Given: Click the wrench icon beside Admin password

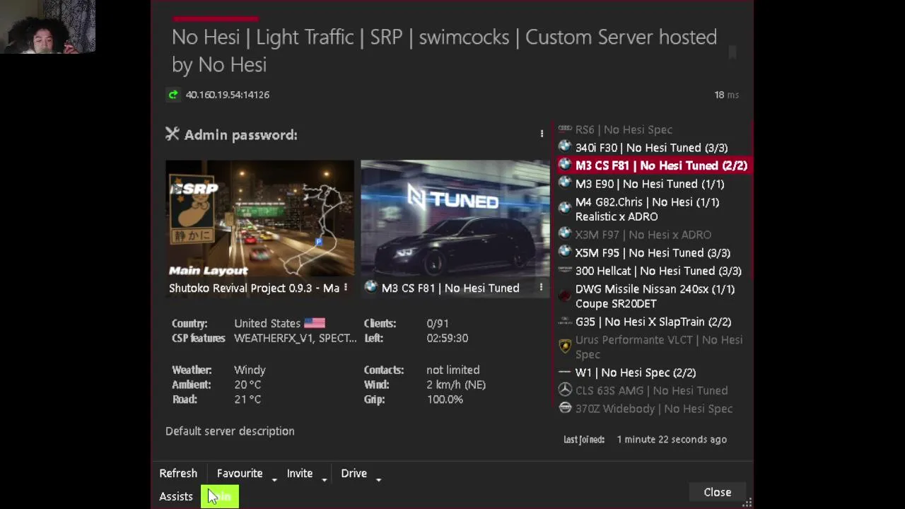Looking at the screenshot, I should click(x=173, y=134).
